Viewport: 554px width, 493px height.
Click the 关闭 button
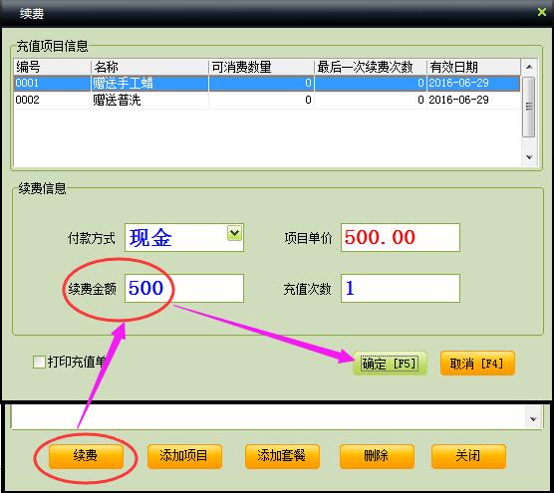point(468,456)
